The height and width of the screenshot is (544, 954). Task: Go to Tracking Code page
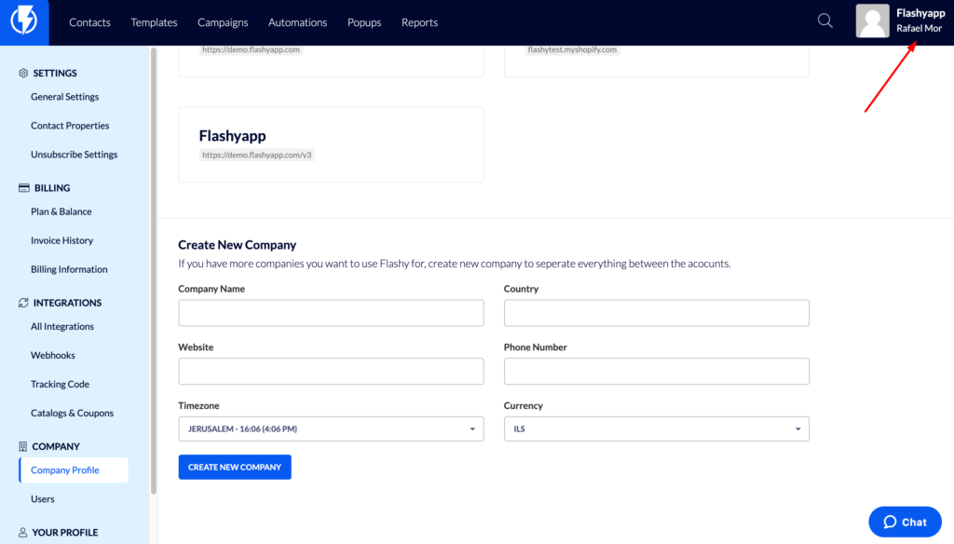click(x=60, y=385)
